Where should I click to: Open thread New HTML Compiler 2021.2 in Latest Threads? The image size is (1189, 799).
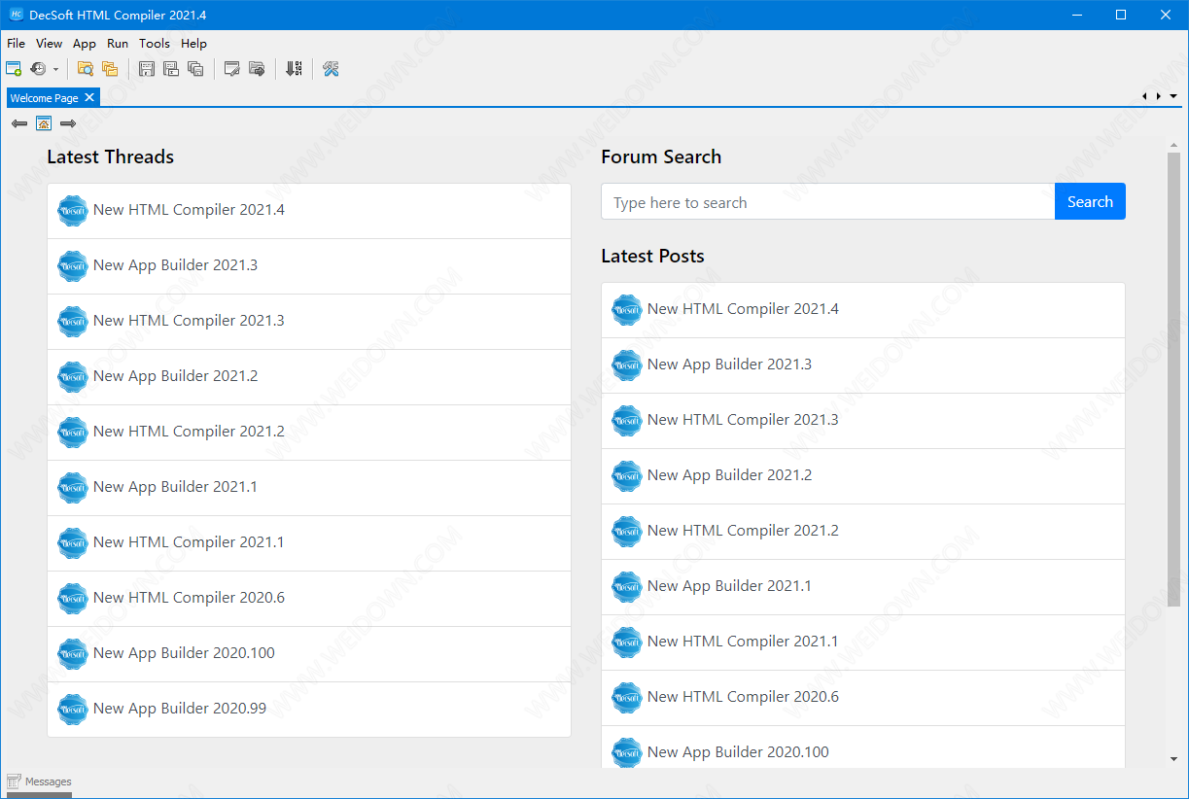[x=309, y=433]
